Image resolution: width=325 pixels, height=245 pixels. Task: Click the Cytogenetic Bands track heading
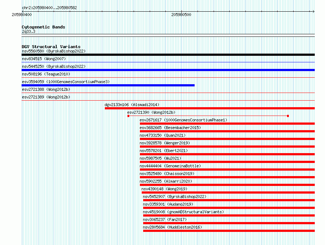click(x=43, y=27)
